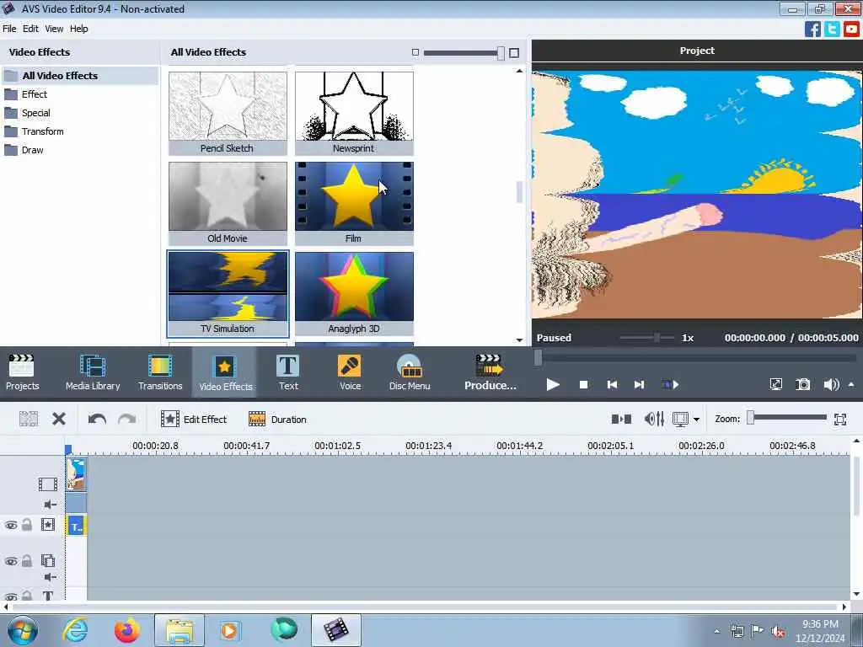Select the All Video Effects folder

(80, 75)
